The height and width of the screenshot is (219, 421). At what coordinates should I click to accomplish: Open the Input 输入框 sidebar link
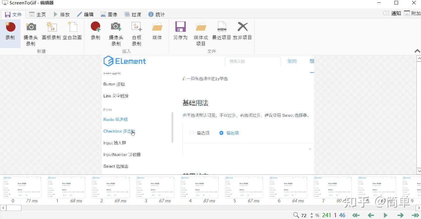115,143
